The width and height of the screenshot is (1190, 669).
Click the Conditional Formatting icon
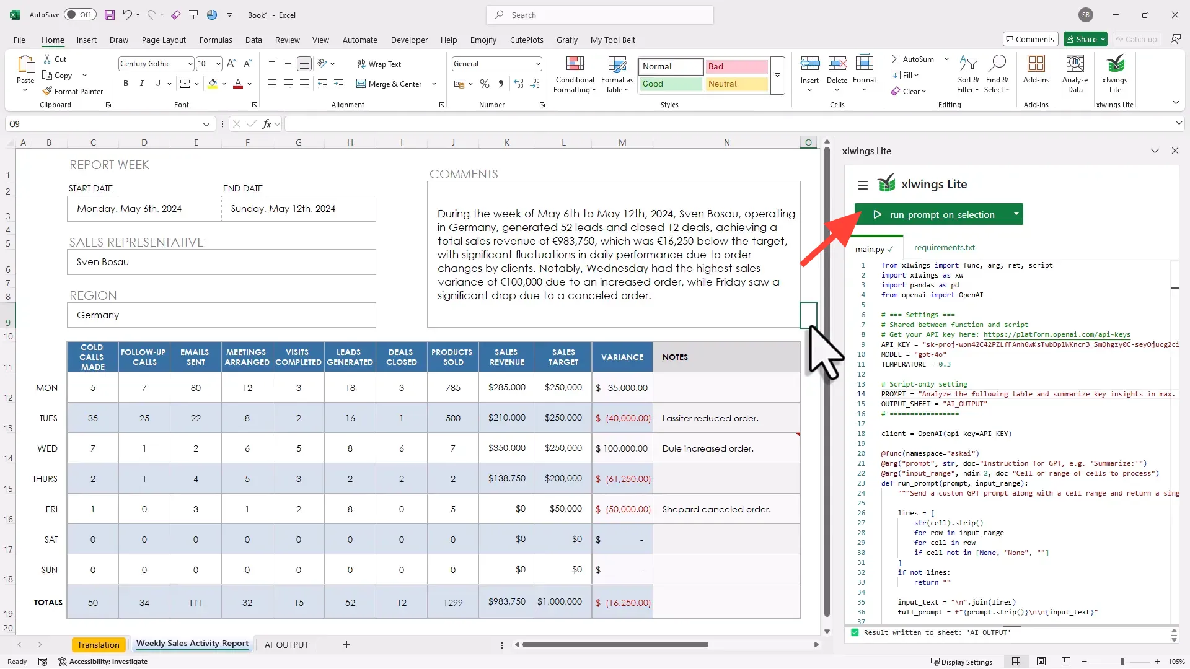point(575,64)
